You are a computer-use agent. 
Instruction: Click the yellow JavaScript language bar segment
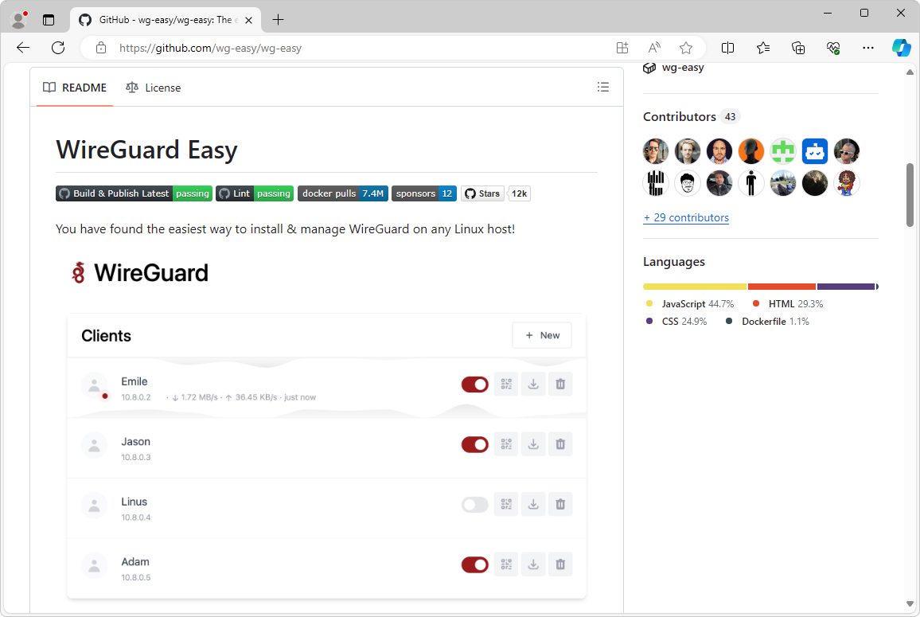tap(694, 287)
